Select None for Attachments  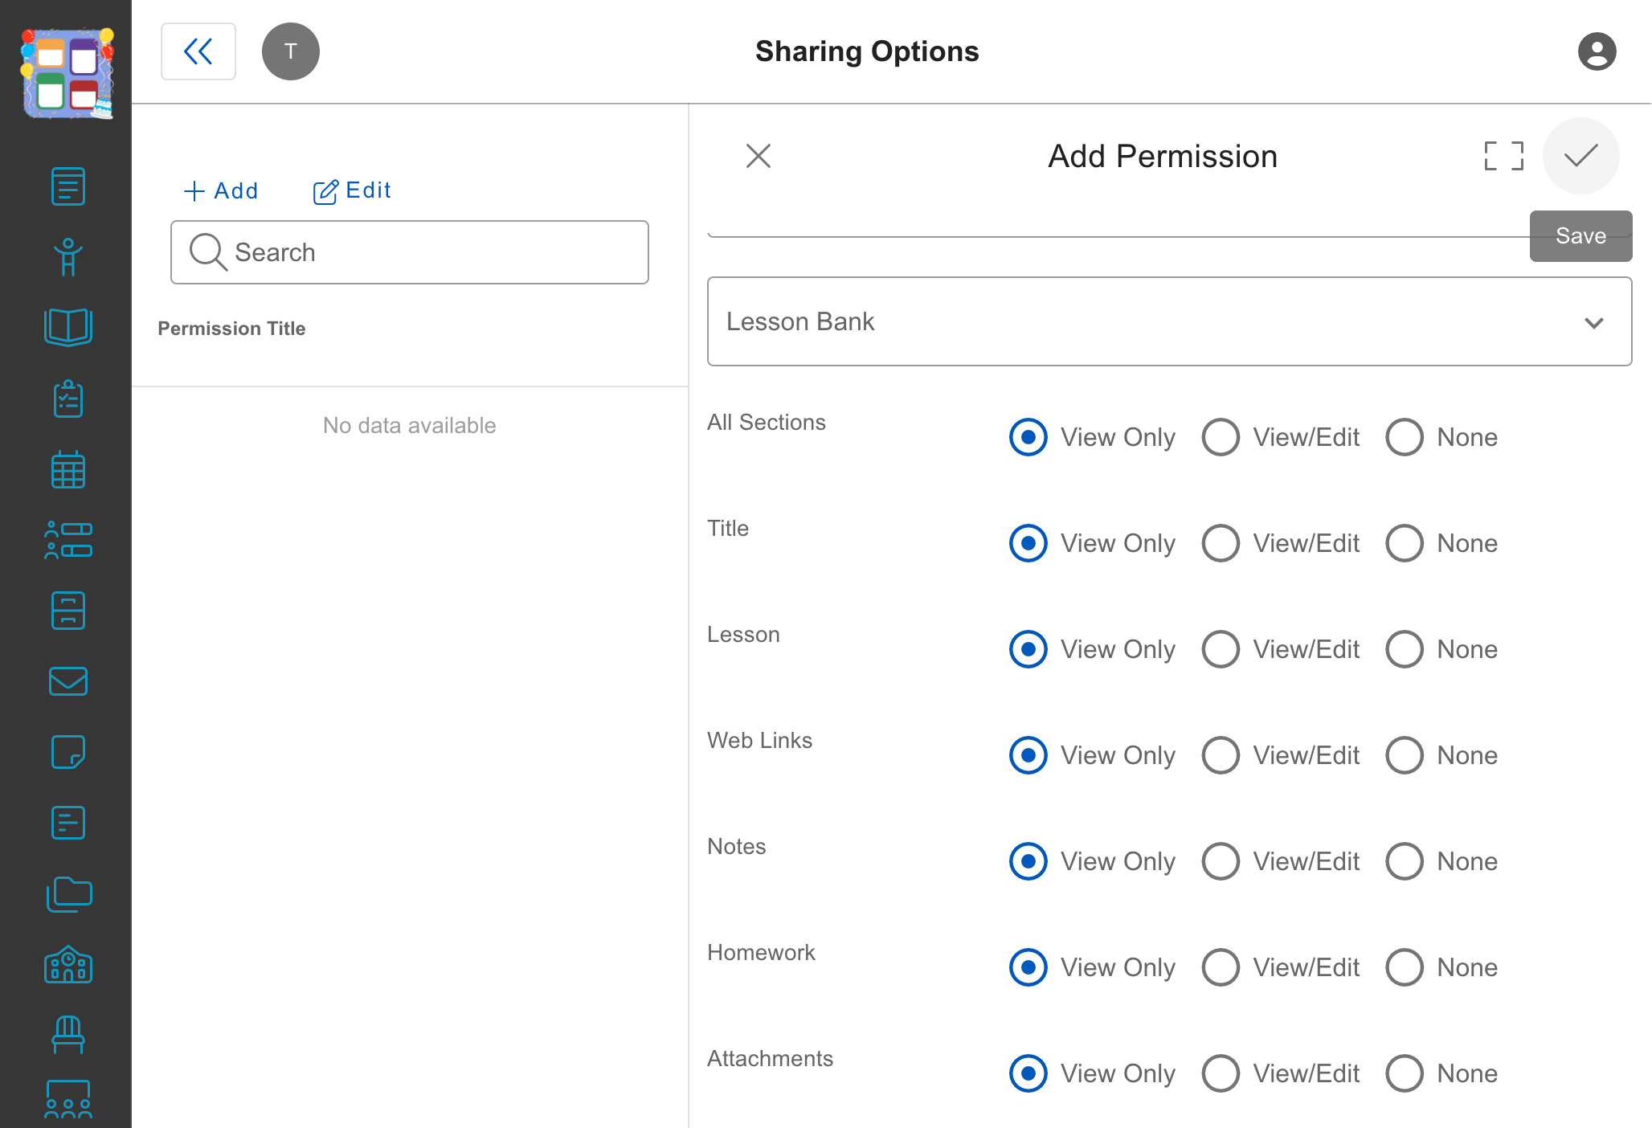[x=1405, y=1073]
